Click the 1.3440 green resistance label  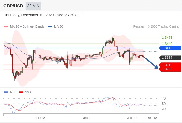[x=167, y=44]
